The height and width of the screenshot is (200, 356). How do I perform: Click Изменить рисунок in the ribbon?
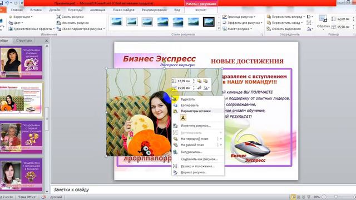pyautogui.click(x=73, y=23)
